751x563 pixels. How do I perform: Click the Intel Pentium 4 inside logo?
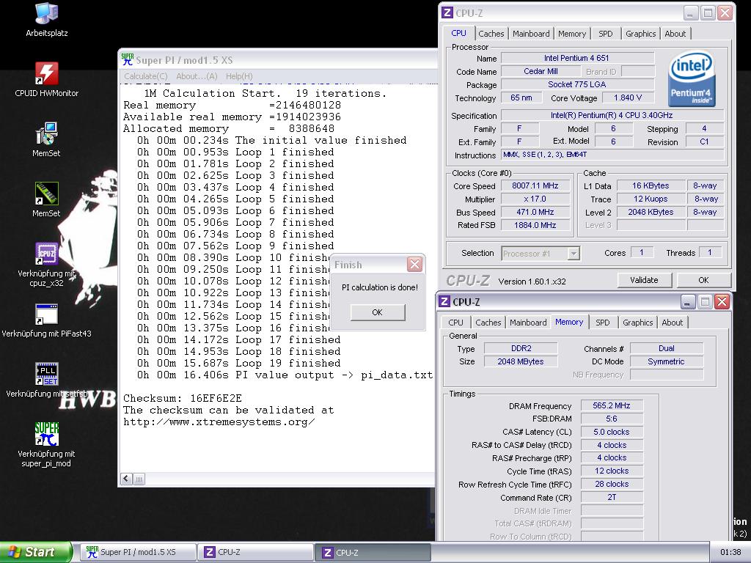pos(692,79)
